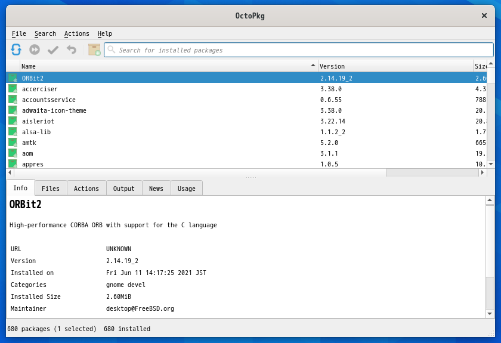Click the package icon beside adwaita-icon-theme
501x343 pixels.
(13, 110)
